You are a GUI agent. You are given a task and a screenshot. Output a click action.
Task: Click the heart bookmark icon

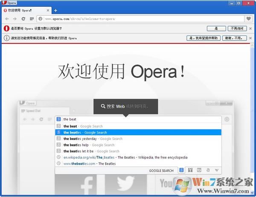click(x=249, y=19)
